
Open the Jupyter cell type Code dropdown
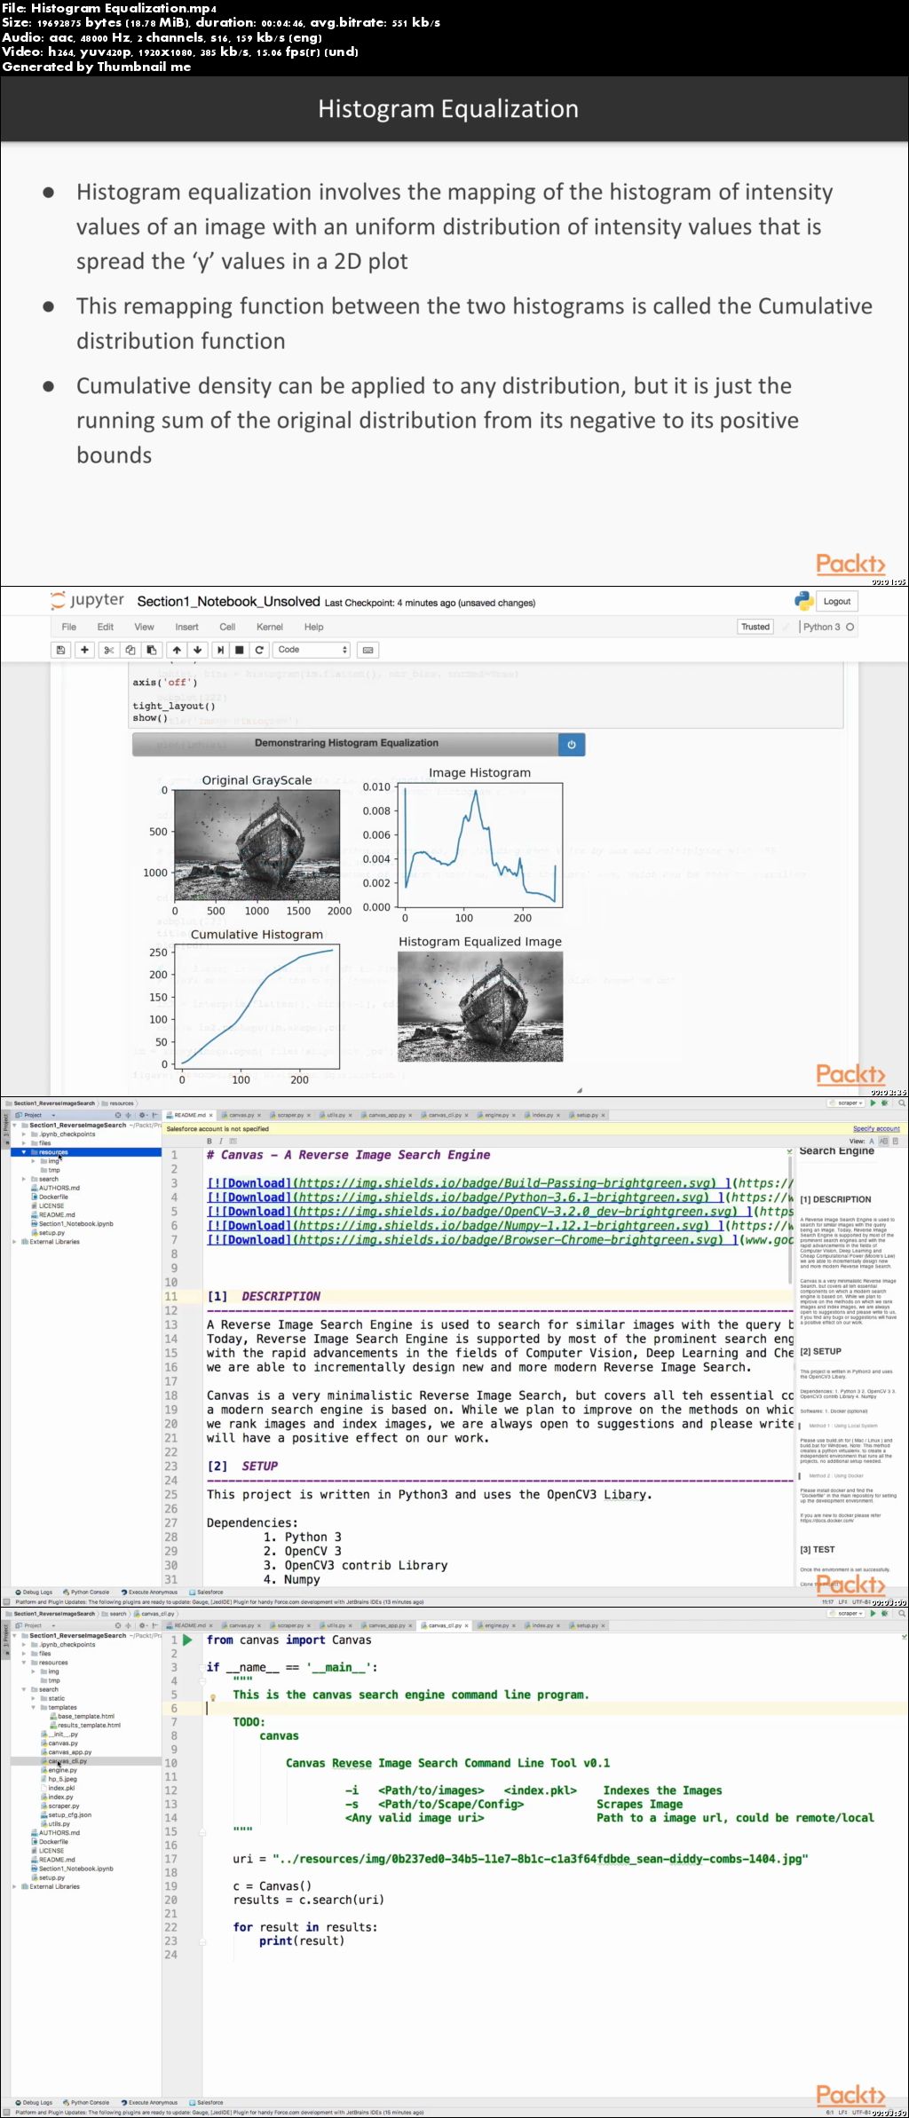(x=312, y=650)
